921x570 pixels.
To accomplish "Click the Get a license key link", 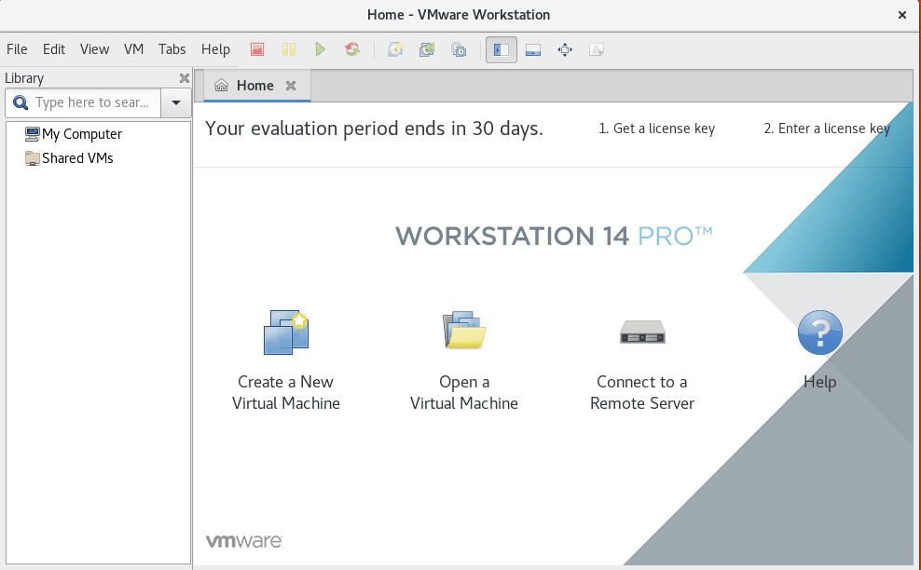I will [657, 129].
